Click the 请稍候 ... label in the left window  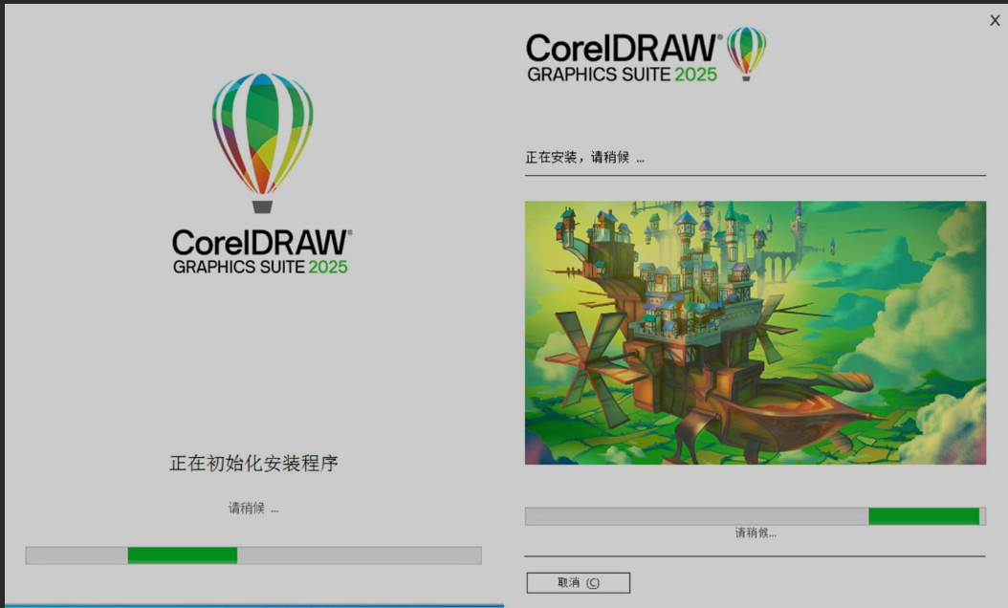click(253, 509)
